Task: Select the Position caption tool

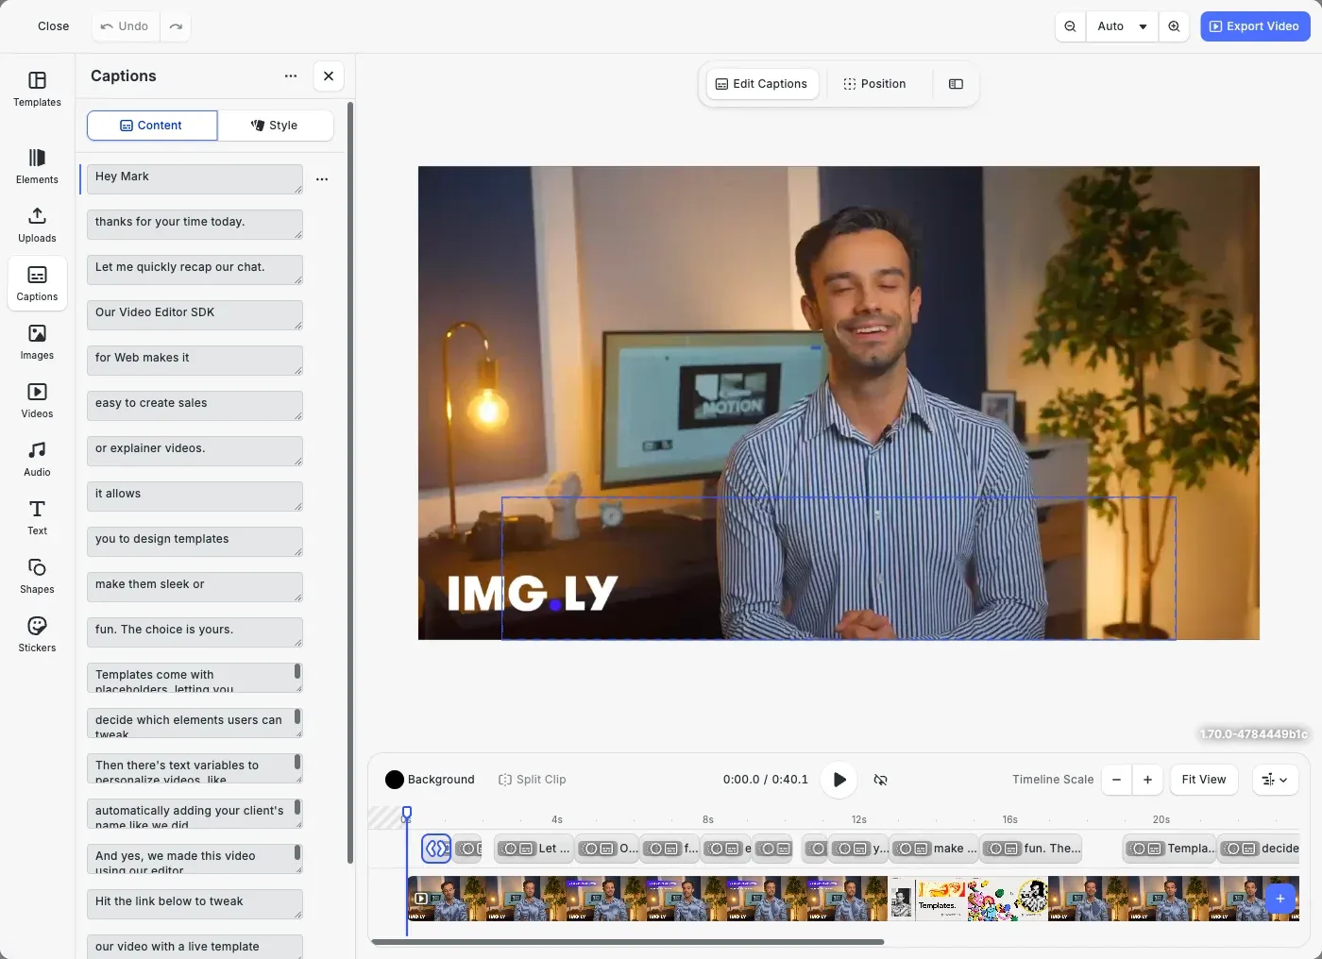Action: click(874, 83)
